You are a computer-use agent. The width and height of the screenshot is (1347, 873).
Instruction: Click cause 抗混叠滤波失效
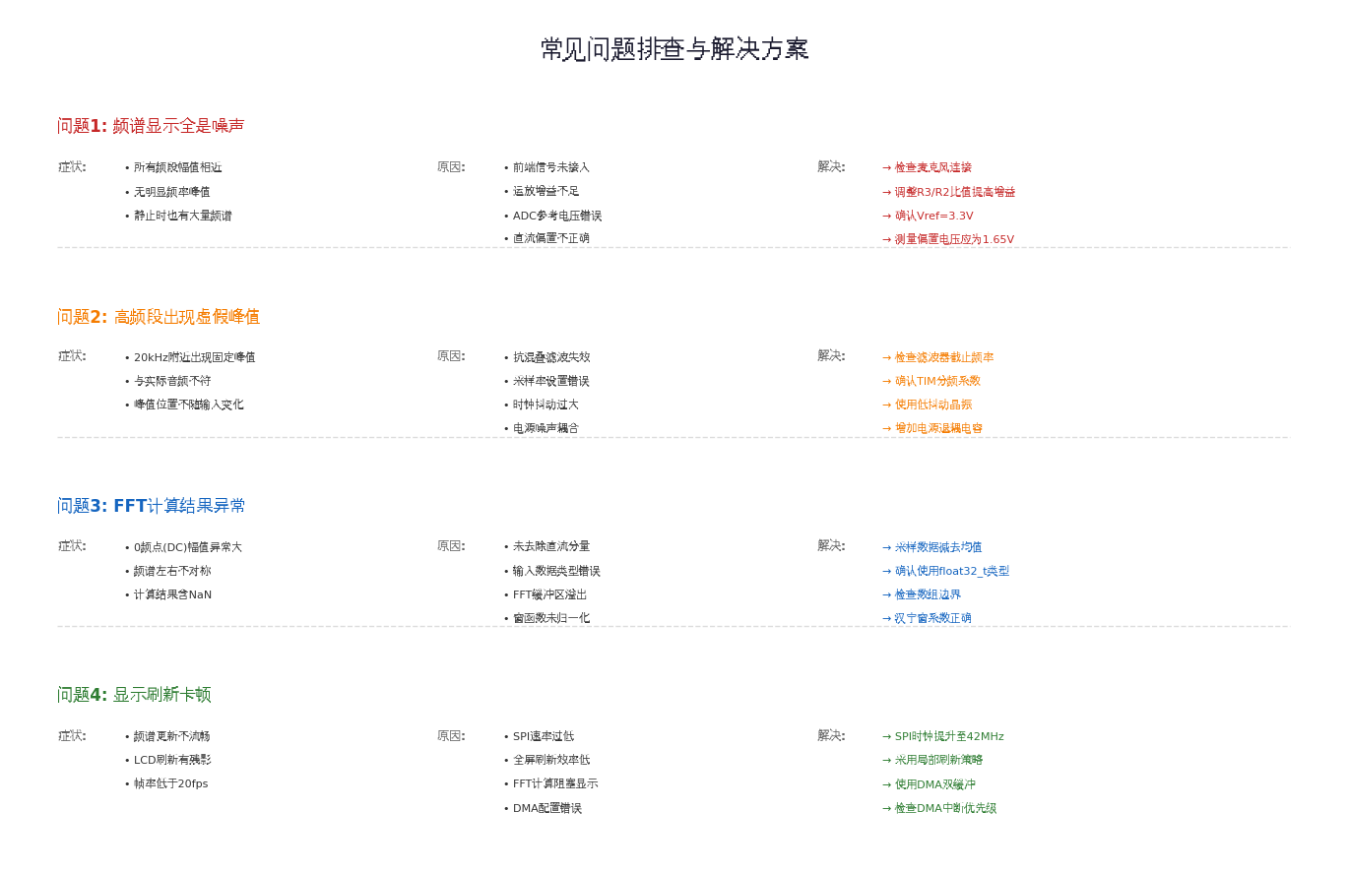point(551,357)
